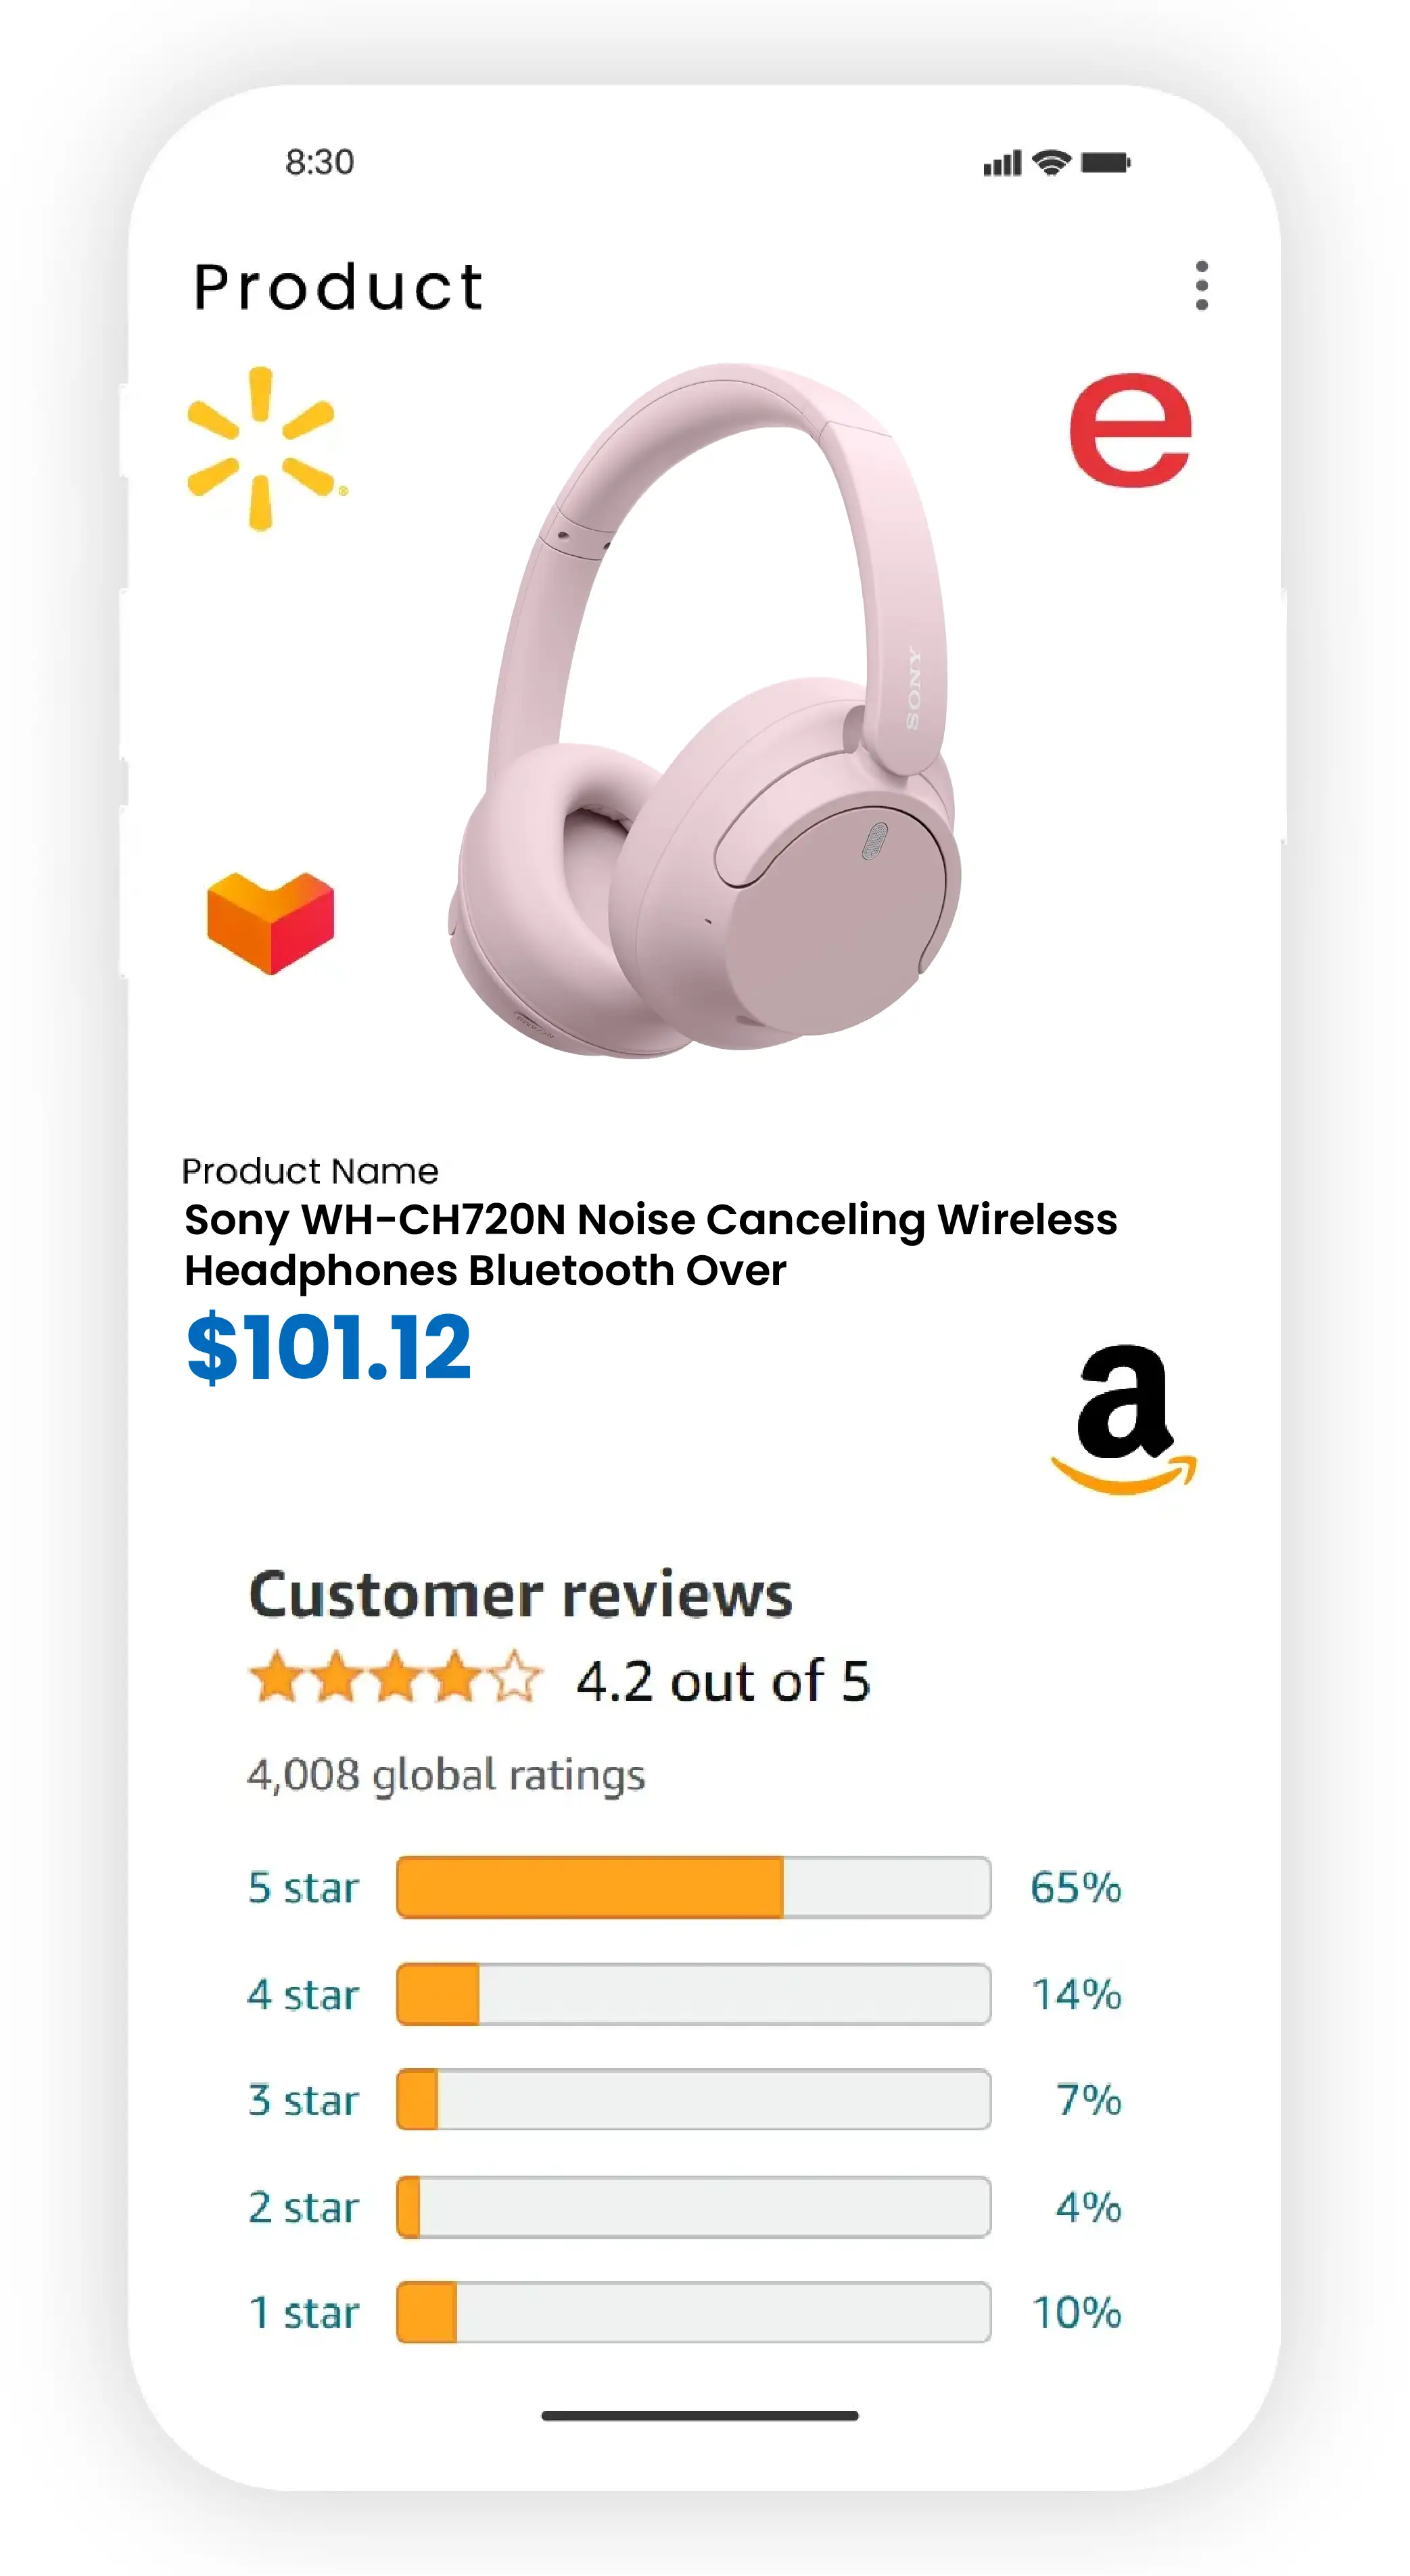
Task: Select the 4 star rating filter
Action: (x=303, y=1995)
